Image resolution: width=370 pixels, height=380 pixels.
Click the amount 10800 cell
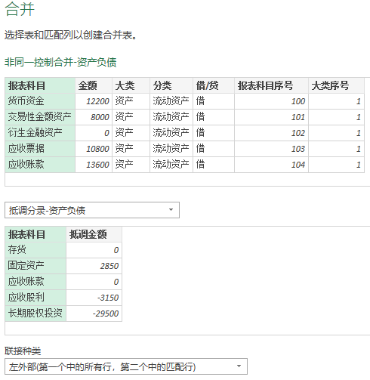coord(94,149)
